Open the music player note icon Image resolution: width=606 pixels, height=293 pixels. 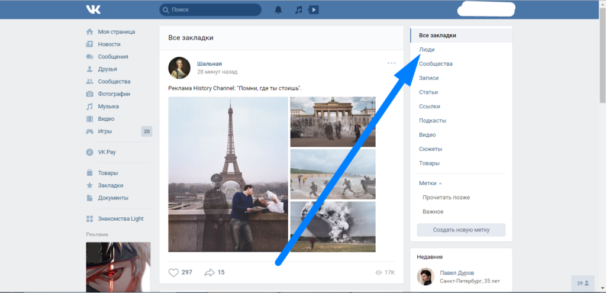click(298, 9)
